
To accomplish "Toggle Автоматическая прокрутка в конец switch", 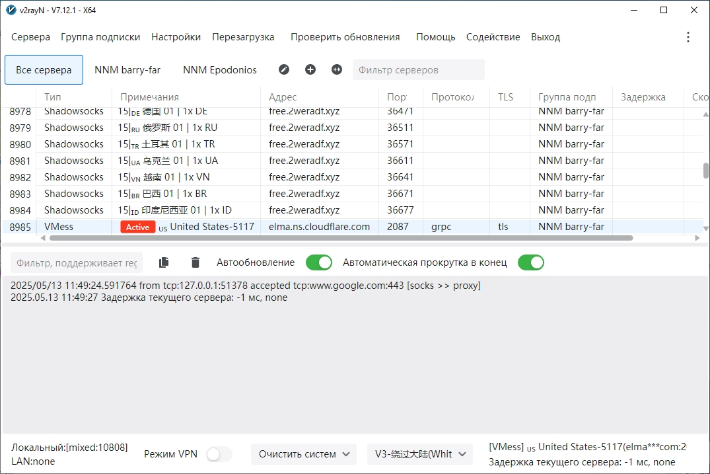I will (x=531, y=262).
